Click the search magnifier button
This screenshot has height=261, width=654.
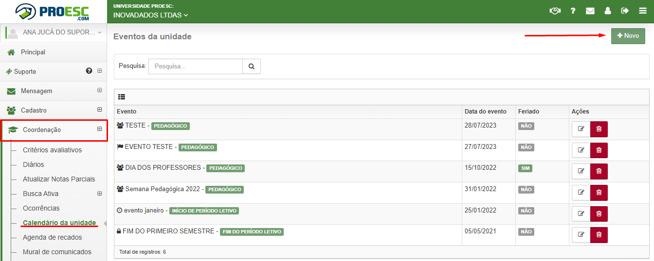point(252,66)
